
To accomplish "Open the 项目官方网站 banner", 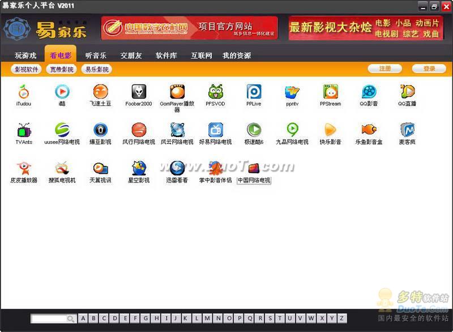I will (190, 28).
